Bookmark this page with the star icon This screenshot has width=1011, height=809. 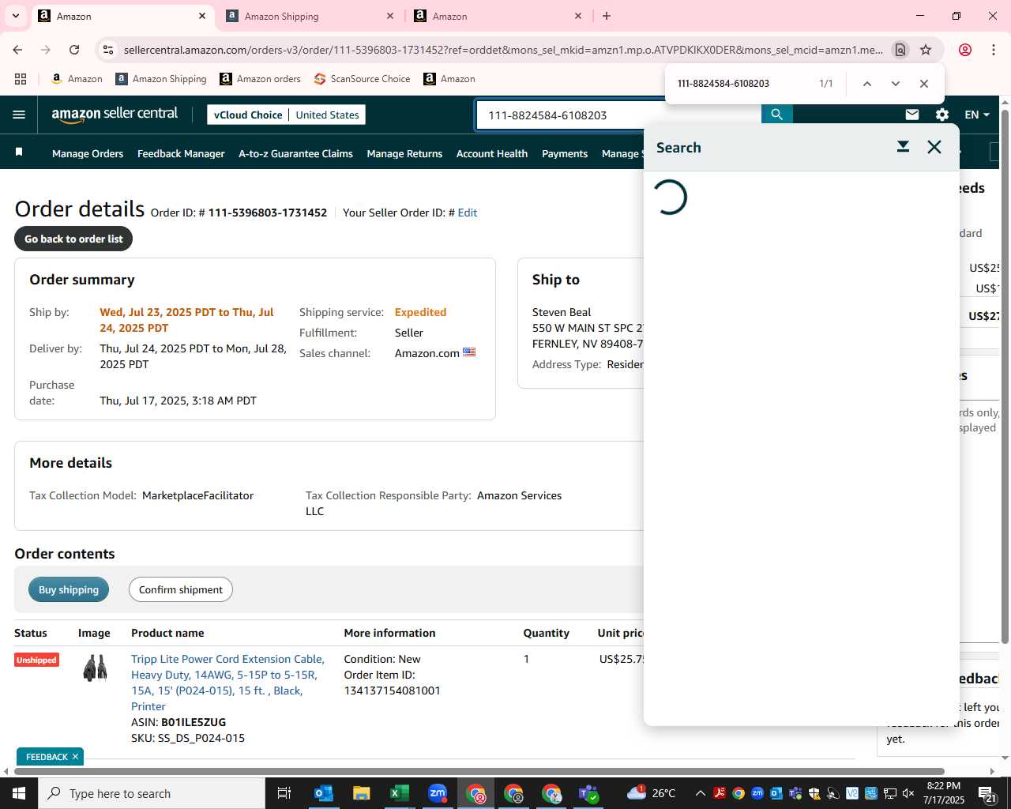(926, 50)
